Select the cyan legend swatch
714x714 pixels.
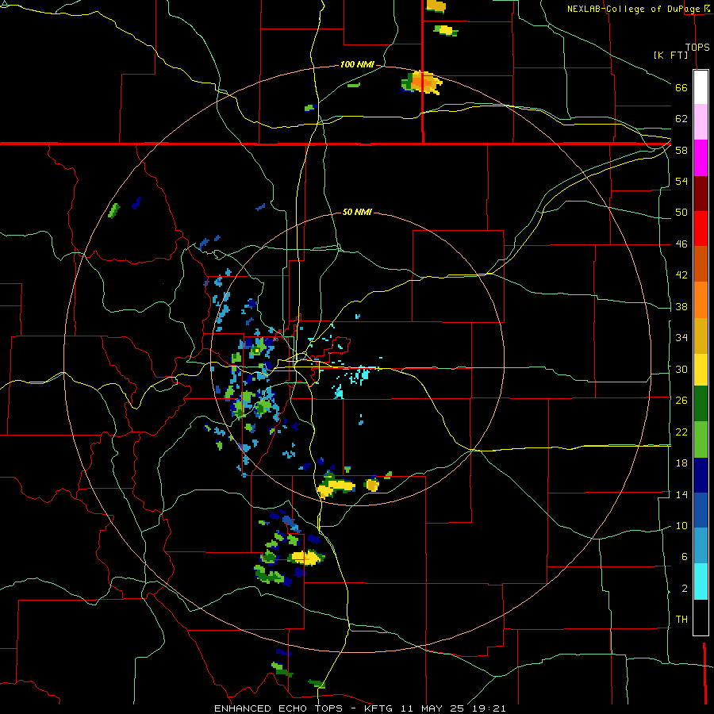(701, 582)
